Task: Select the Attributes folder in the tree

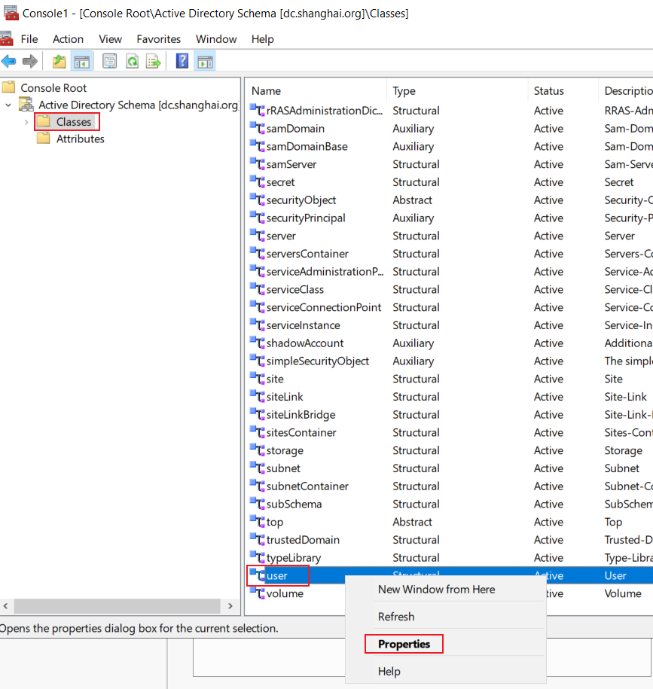Action: click(x=80, y=139)
